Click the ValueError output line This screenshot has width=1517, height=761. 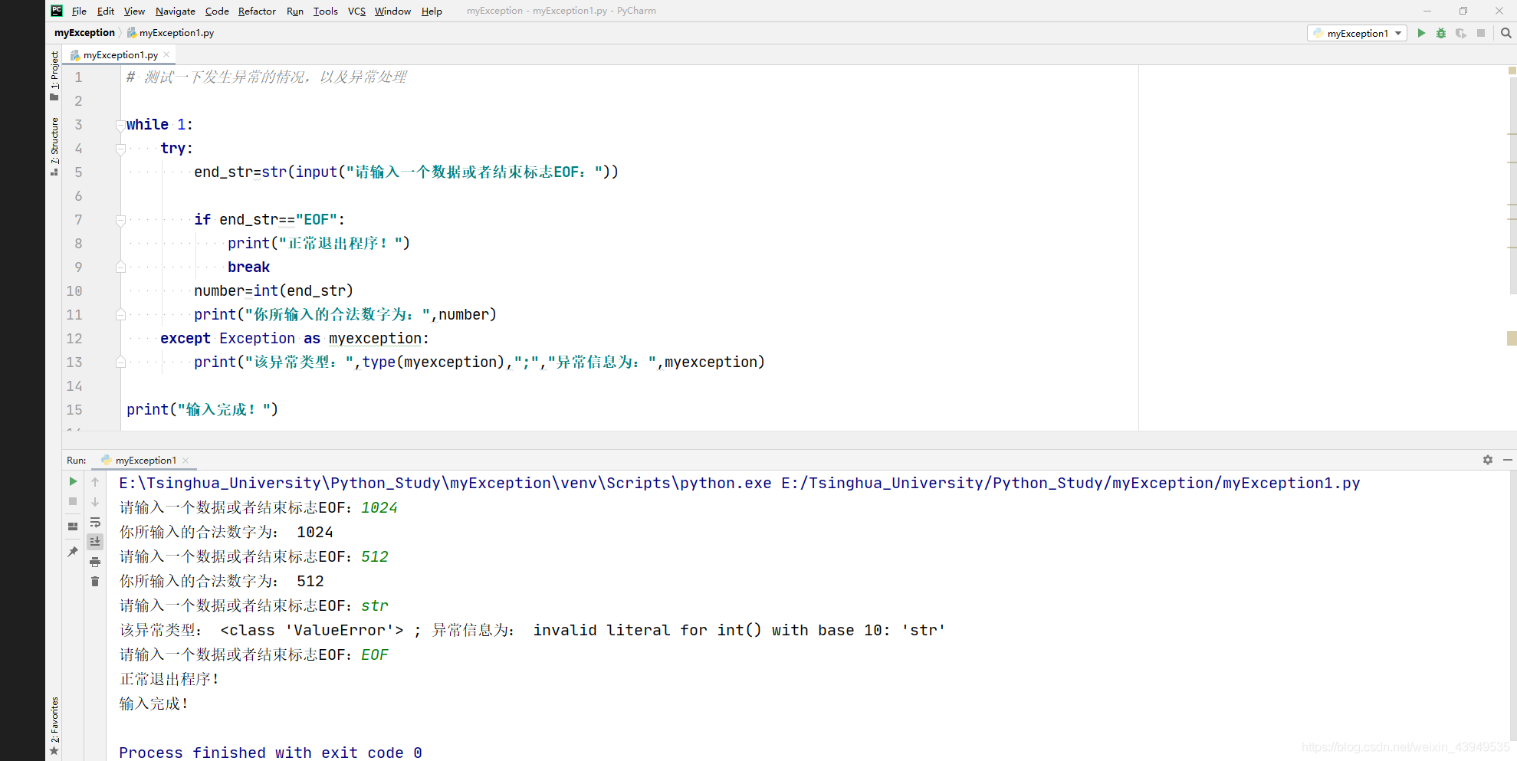[x=532, y=630]
